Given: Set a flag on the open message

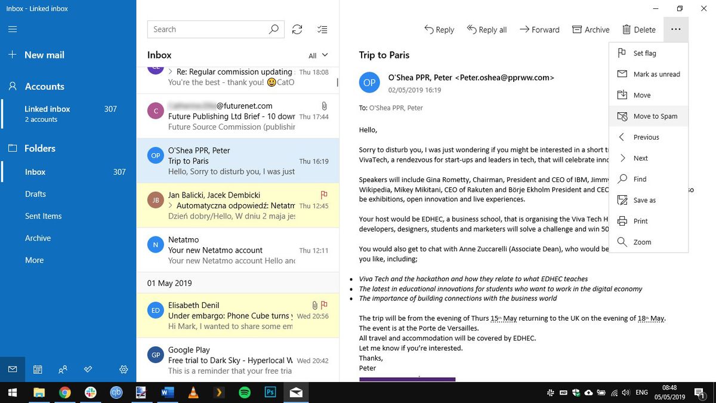Looking at the screenshot, I should 648,53.
